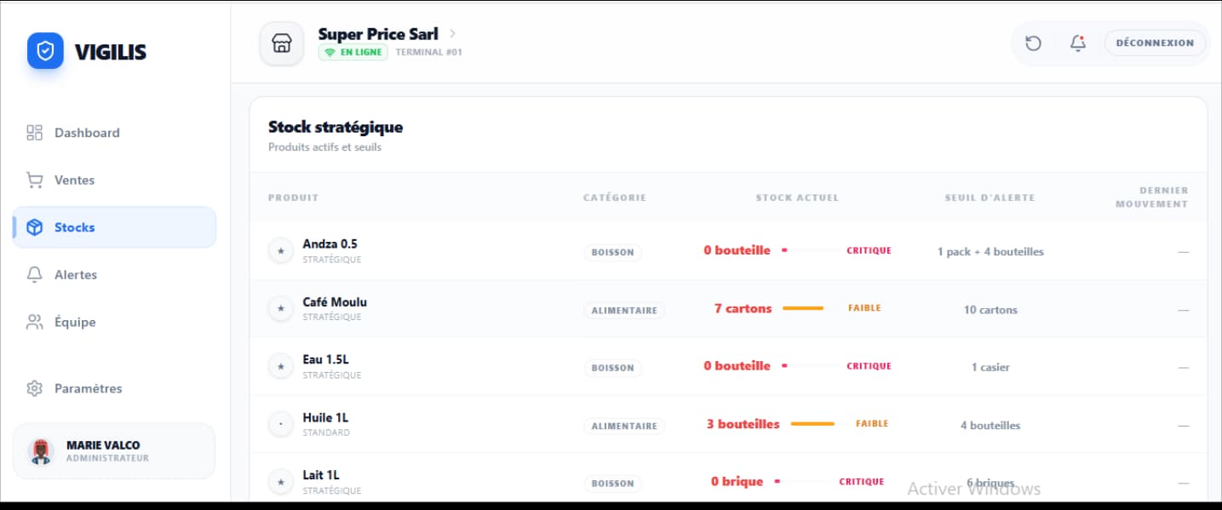This screenshot has width=1222, height=510.
Task: Click the Boisson category tag for Eau 1.5L
Action: click(613, 368)
